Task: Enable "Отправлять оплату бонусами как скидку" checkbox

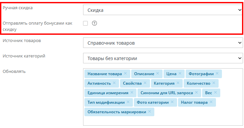Action: [85, 23]
